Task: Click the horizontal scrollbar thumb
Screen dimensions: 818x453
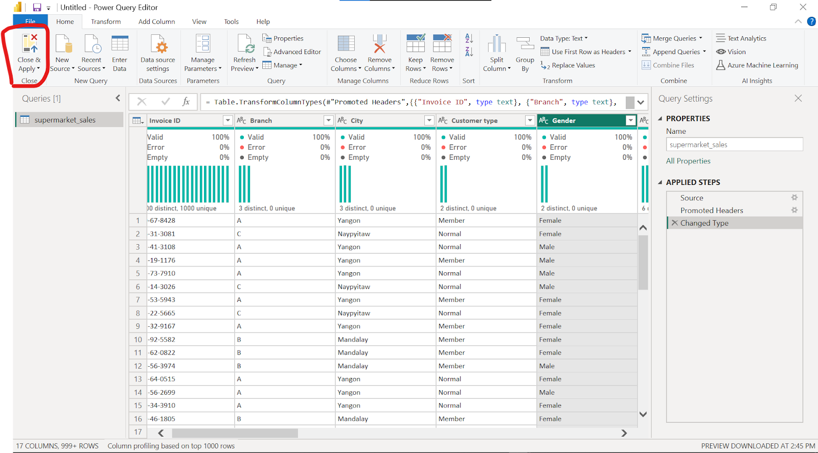Action: 235,433
